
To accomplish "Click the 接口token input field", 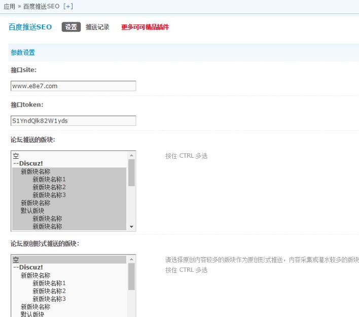I will pyautogui.click(x=73, y=121).
